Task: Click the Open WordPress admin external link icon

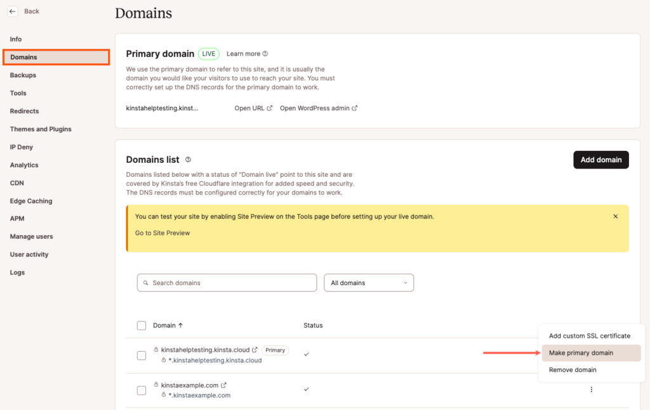Action: [x=354, y=108]
